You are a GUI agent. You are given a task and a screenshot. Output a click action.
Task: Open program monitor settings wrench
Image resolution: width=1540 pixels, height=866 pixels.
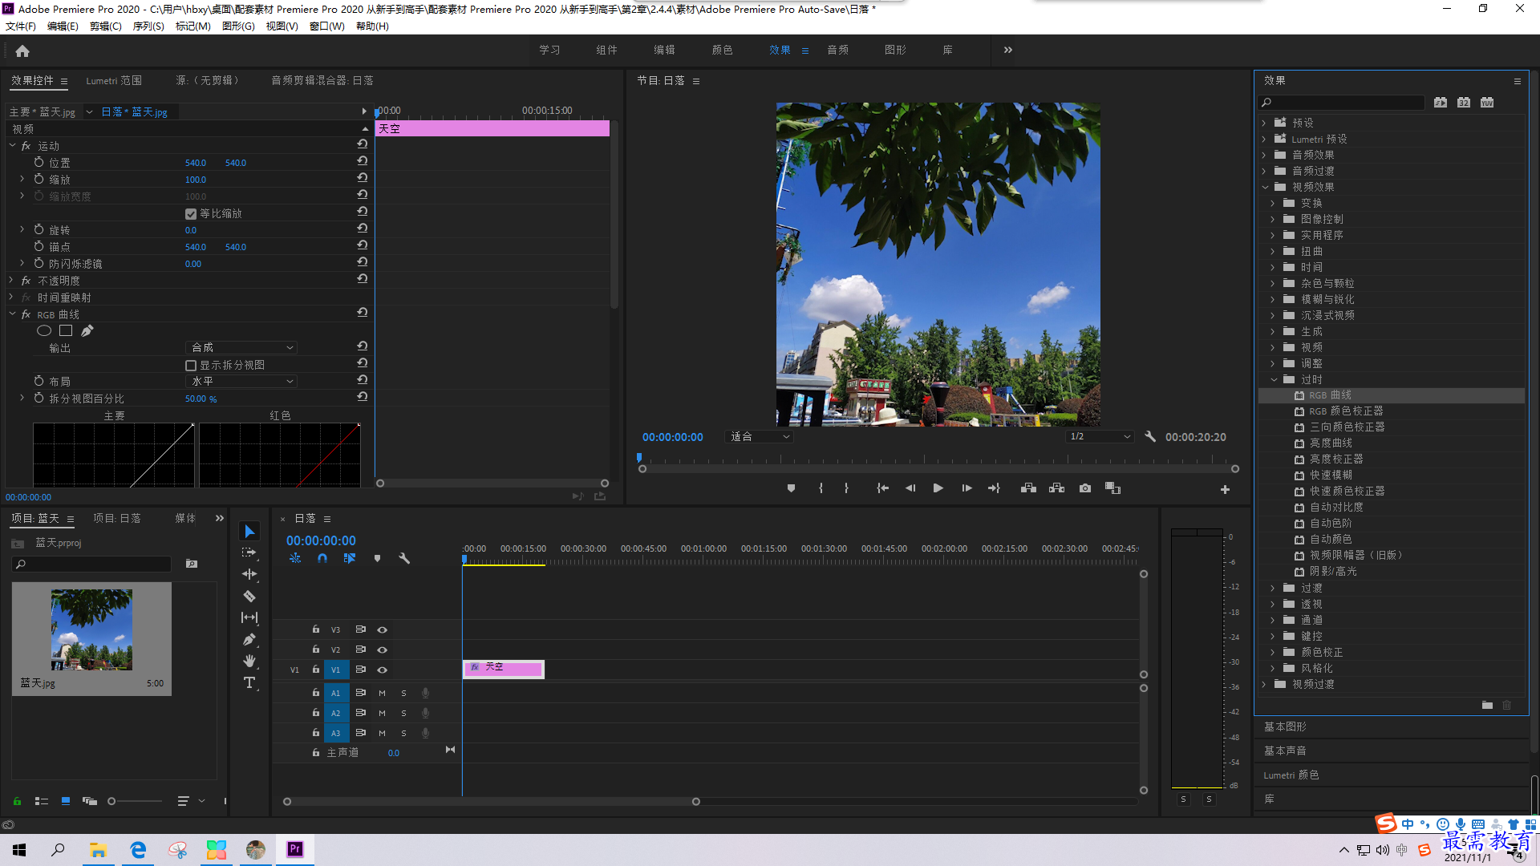tap(1150, 437)
